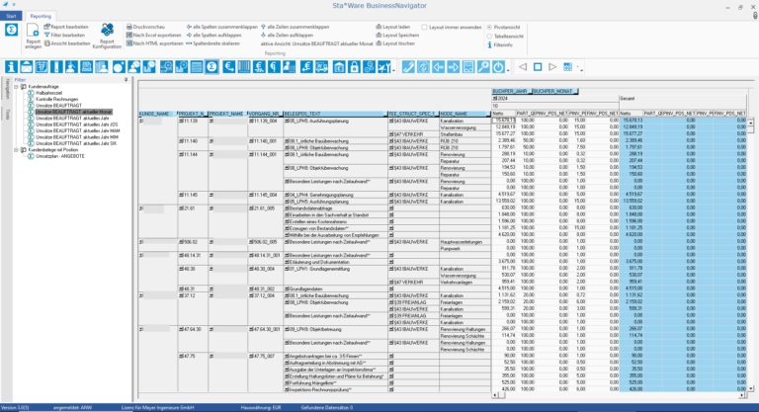Click the forward triangle playback control

pyautogui.click(x=552, y=67)
